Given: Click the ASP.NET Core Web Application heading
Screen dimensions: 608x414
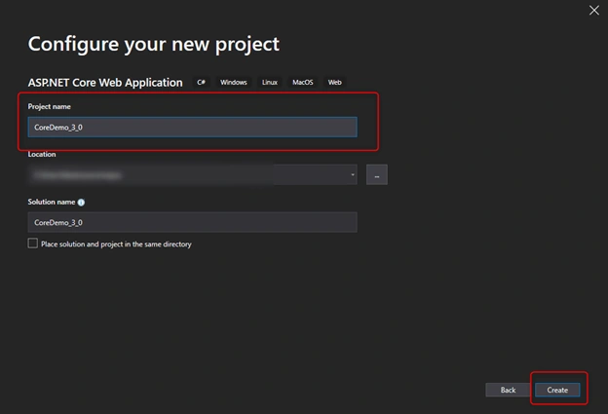Looking at the screenshot, I should click(x=105, y=83).
